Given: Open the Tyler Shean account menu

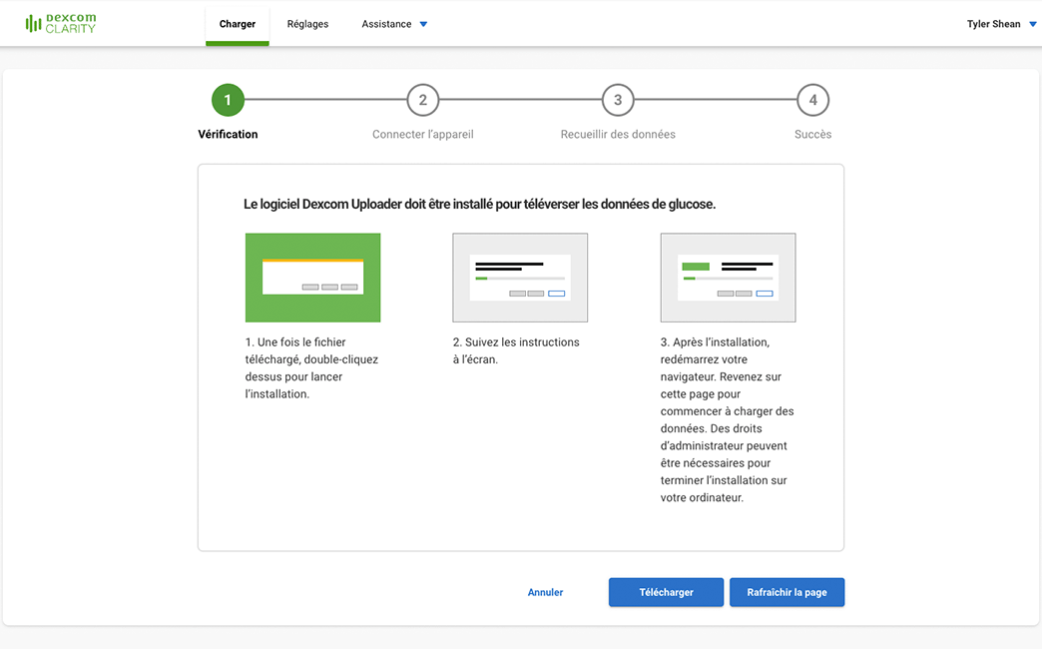Looking at the screenshot, I should [x=1000, y=24].
